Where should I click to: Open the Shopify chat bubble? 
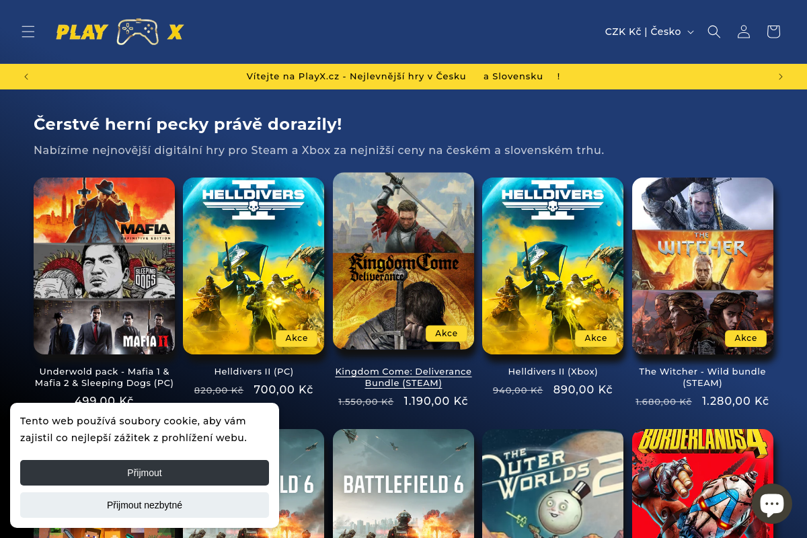pyautogui.click(x=771, y=504)
